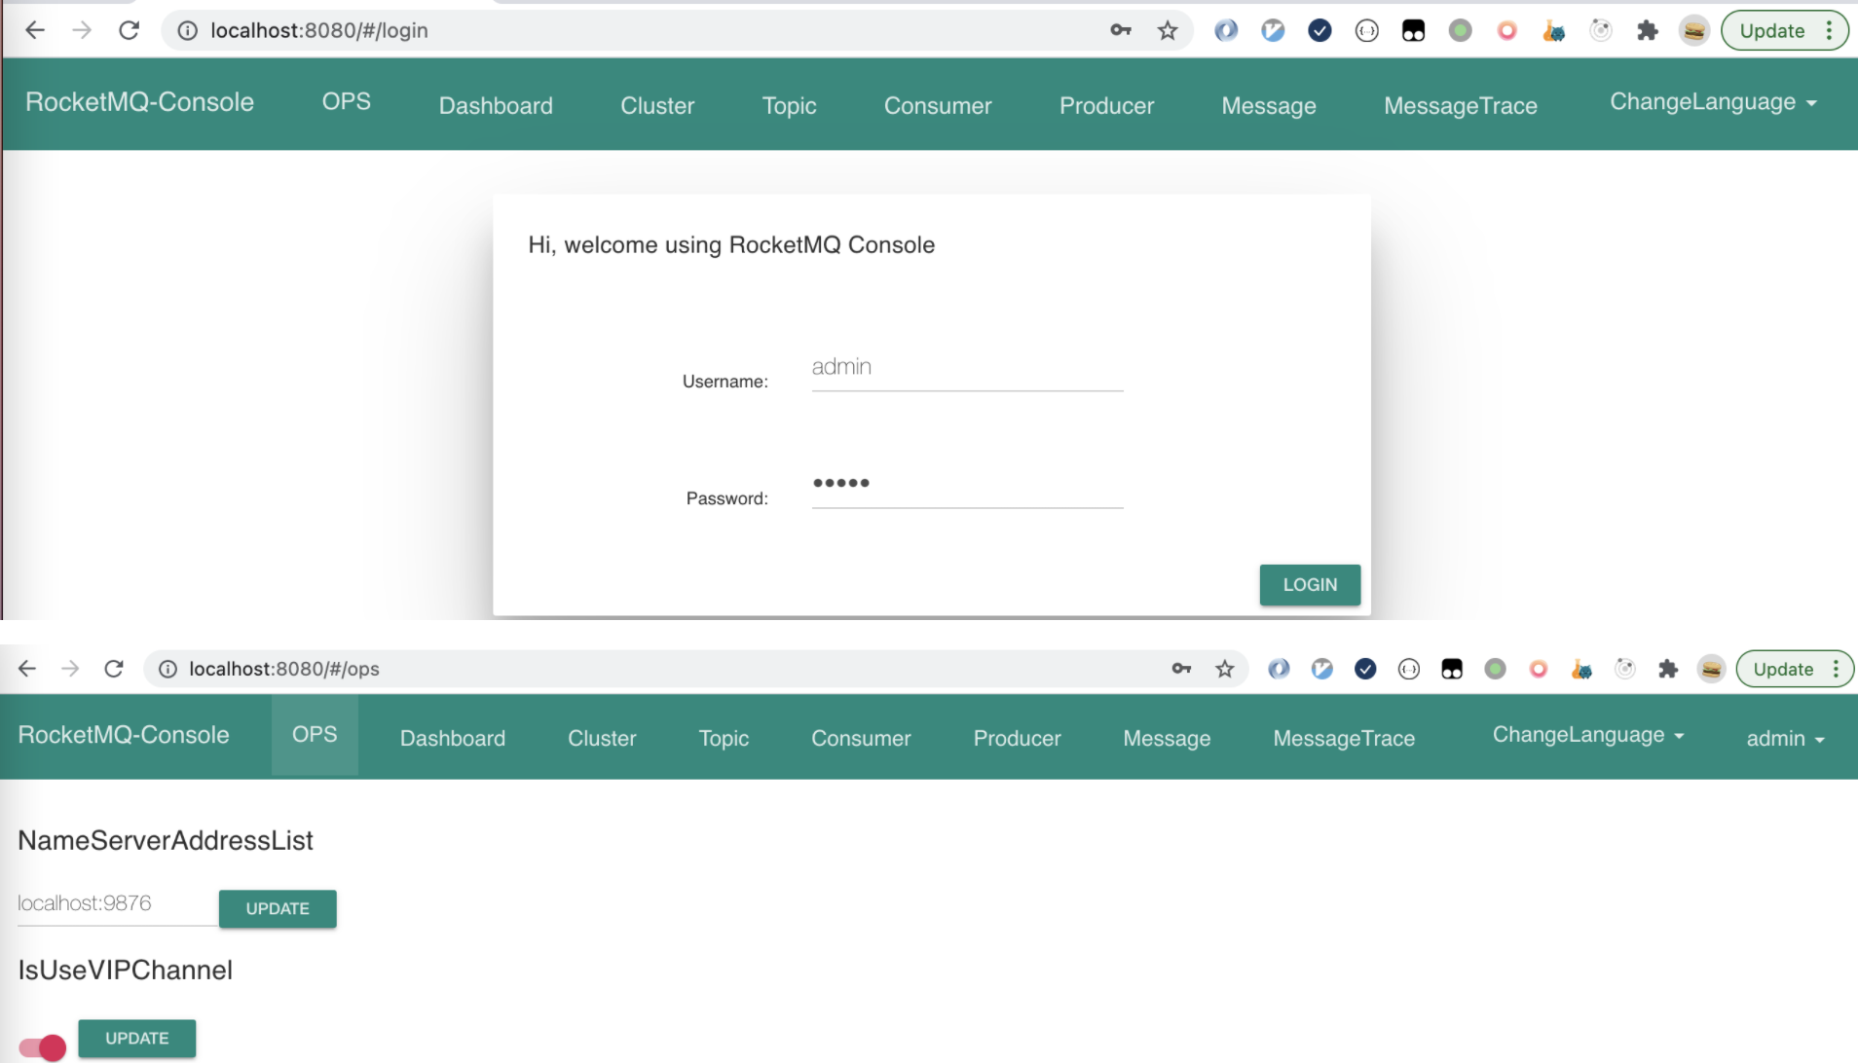The image size is (1858, 1063).
Task: Click the green circle extension in ops window
Action: (x=1495, y=669)
